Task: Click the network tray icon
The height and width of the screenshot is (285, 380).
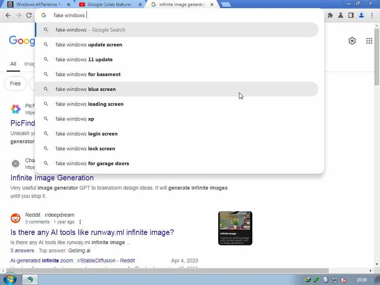Action: point(335,280)
